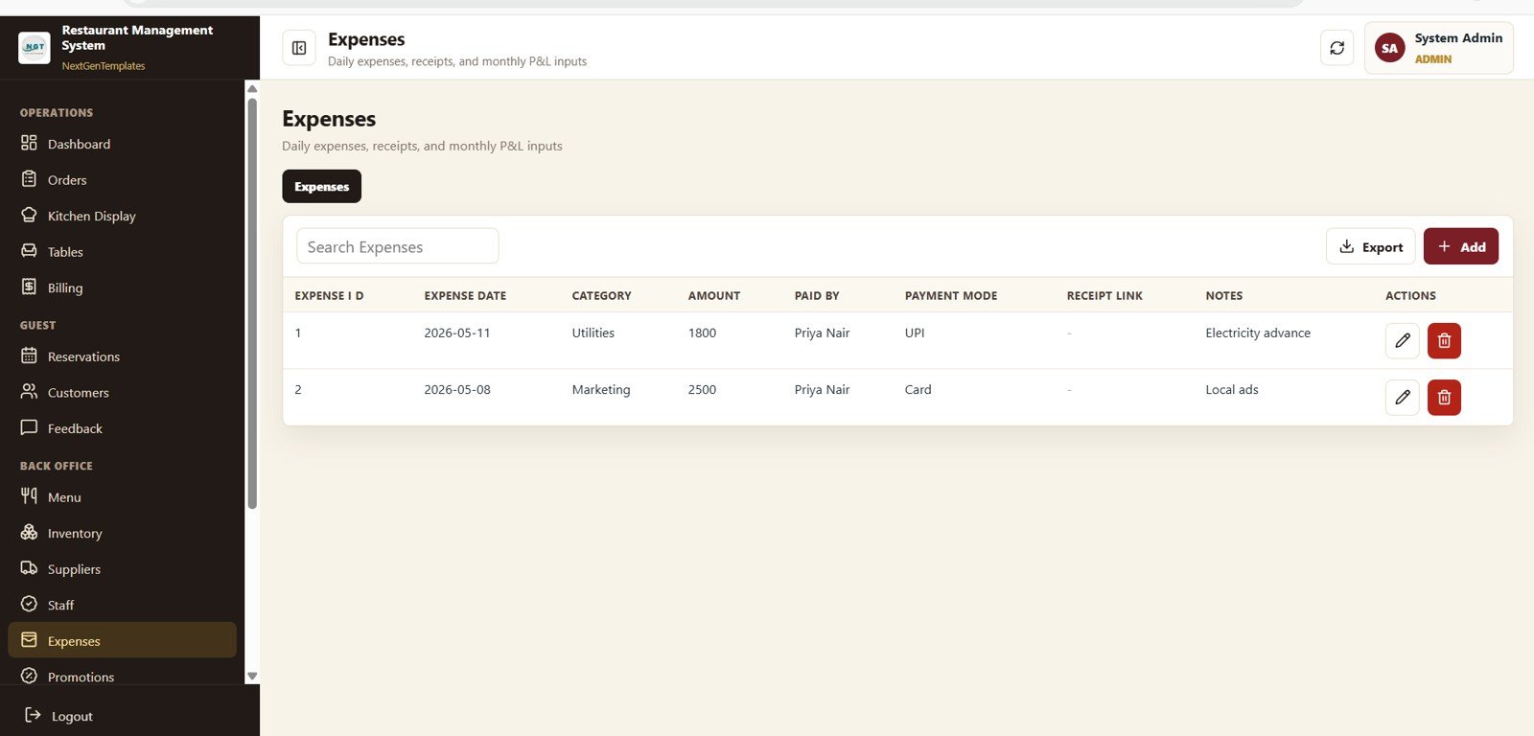Click the NextGenTemplates link
Viewport: 1534px width, 736px height.
point(104,66)
